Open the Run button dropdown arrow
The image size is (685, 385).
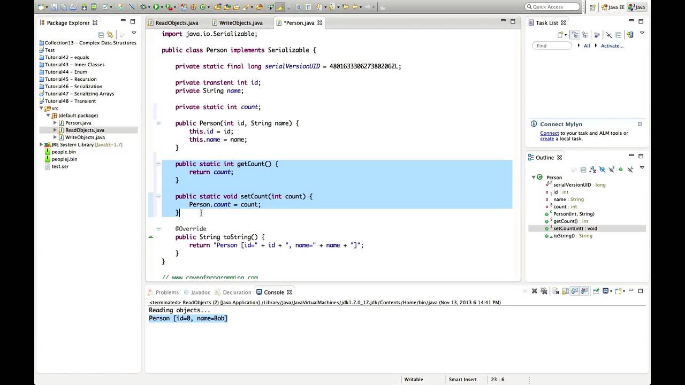(162, 7)
